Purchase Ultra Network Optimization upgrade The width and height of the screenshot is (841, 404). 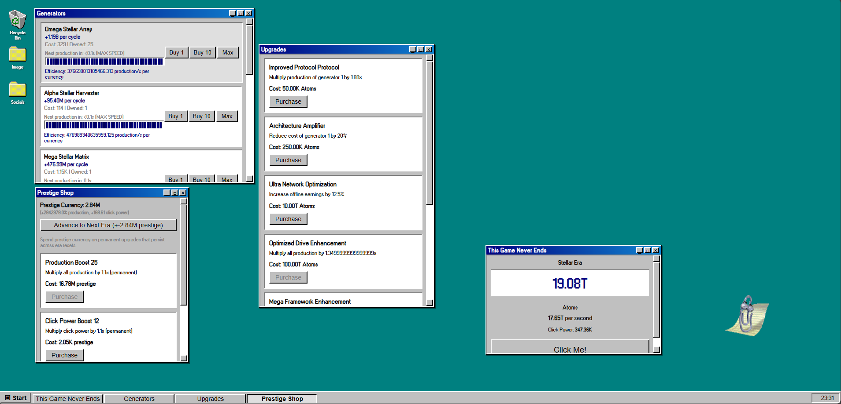pos(289,219)
